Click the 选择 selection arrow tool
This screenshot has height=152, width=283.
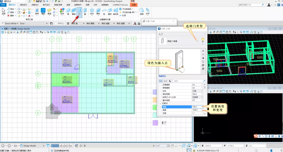(x=3, y=12)
